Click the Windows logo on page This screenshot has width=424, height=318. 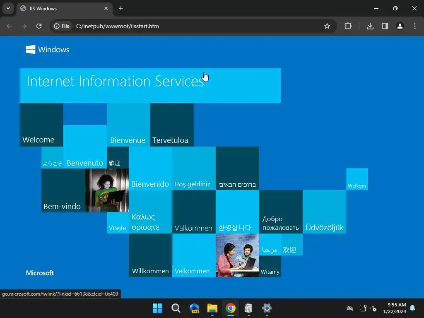[48, 50]
